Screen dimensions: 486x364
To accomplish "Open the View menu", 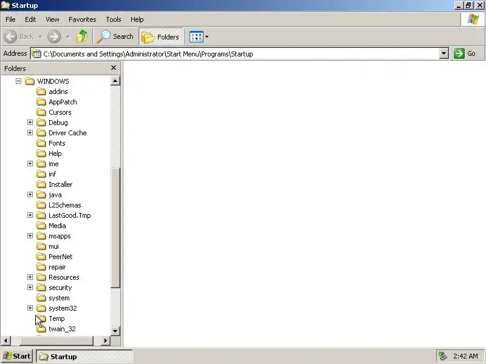I will click(52, 19).
